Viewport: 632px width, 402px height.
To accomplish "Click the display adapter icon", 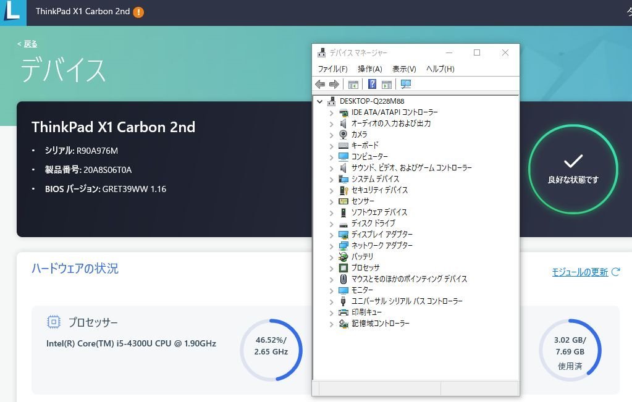I will coord(343,235).
